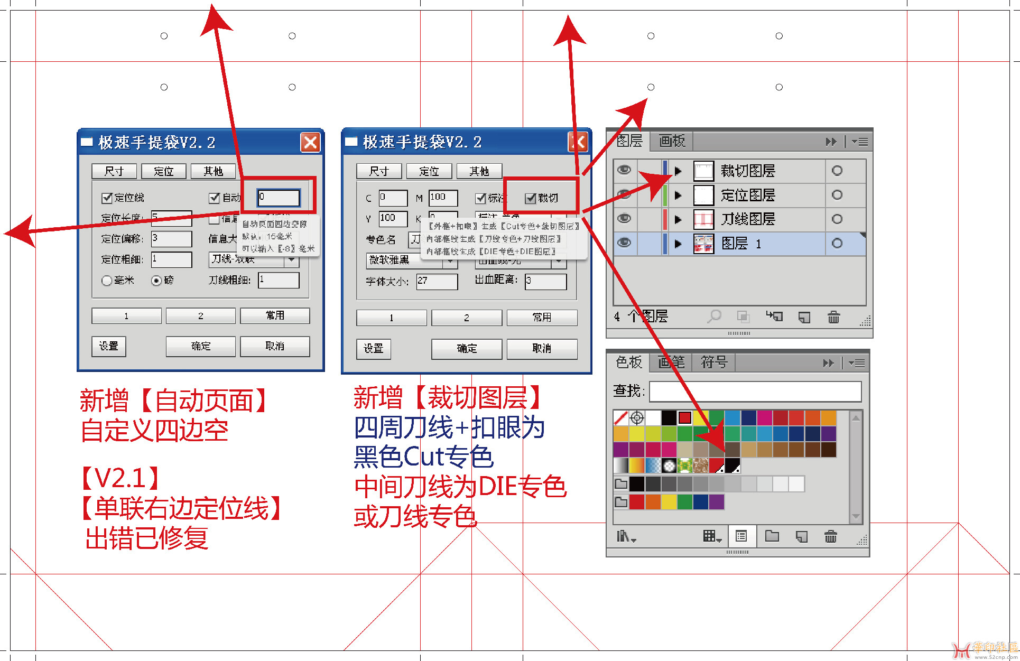Switch to 色板 panel tab
The image size is (1020, 661).
click(628, 362)
